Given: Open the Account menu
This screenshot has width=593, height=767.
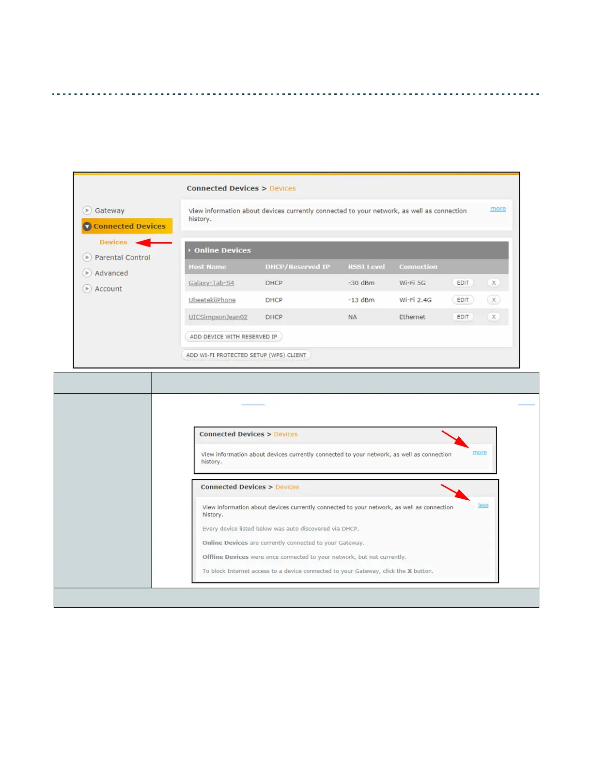Looking at the screenshot, I should [109, 289].
